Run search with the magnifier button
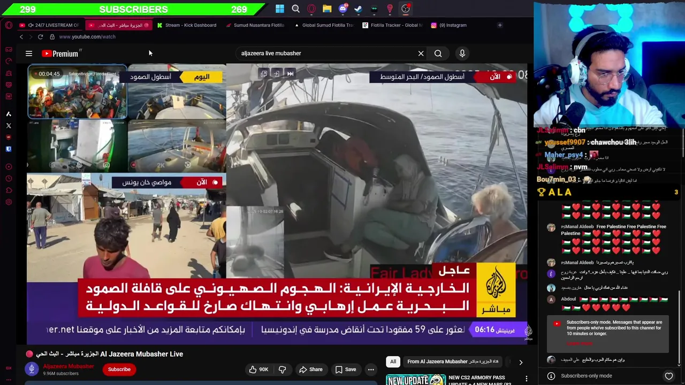Image resolution: width=685 pixels, height=385 pixels. [x=438, y=53]
